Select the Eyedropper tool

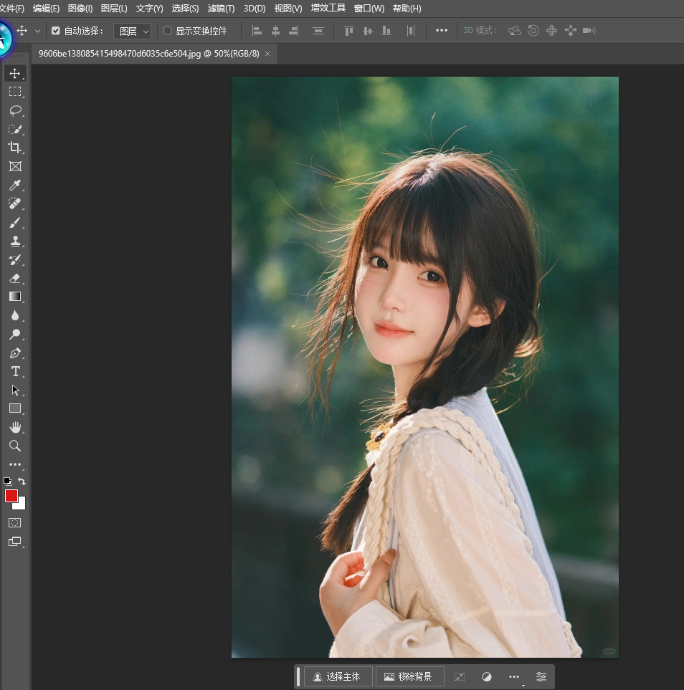pyautogui.click(x=15, y=185)
